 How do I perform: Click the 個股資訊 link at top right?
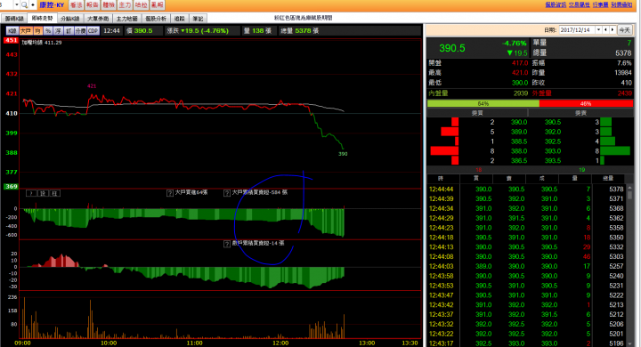click(x=556, y=4)
